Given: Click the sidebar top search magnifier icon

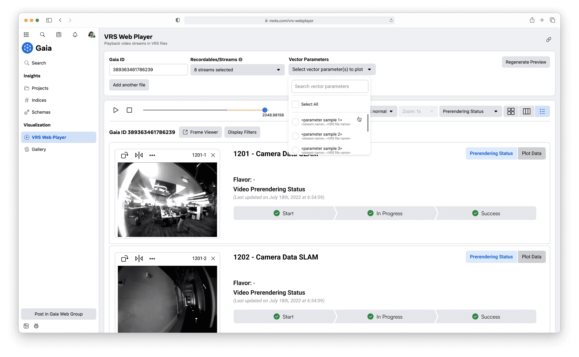Looking at the screenshot, I should click(43, 34).
